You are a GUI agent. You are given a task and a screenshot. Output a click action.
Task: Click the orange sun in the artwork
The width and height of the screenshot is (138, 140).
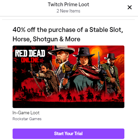[95, 52]
